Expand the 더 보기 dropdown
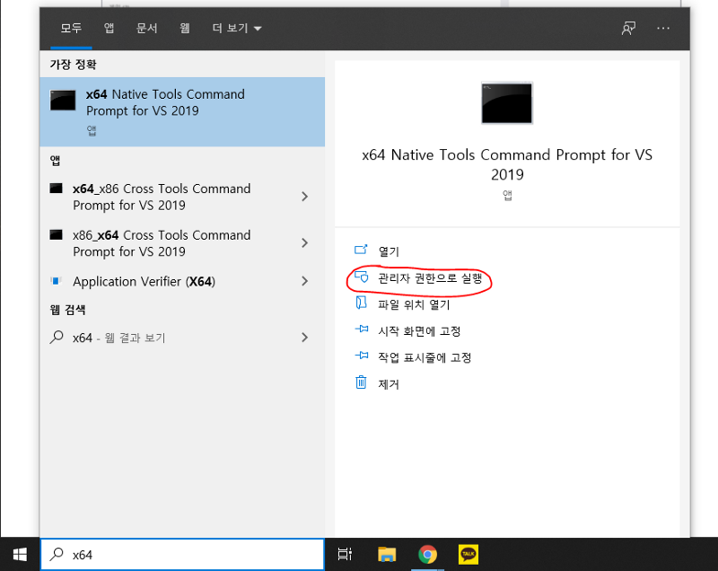Image resolution: width=718 pixels, height=571 pixels. click(237, 29)
